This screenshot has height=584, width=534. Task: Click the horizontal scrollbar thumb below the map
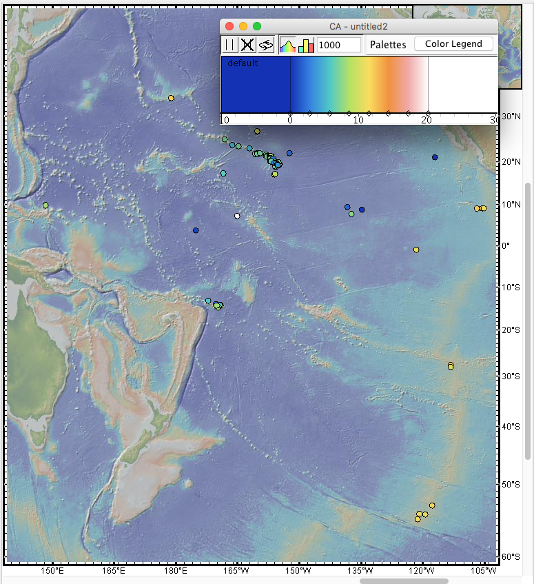point(404,581)
